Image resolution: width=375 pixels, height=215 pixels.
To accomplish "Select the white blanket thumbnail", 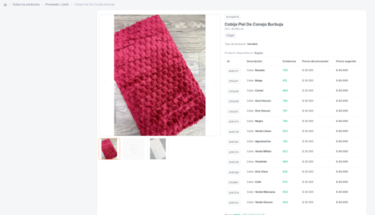I will coord(158,149).
